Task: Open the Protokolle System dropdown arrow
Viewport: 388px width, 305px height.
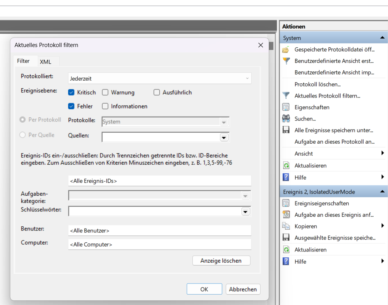Action: pyautogui.click(x=224, y=122)
